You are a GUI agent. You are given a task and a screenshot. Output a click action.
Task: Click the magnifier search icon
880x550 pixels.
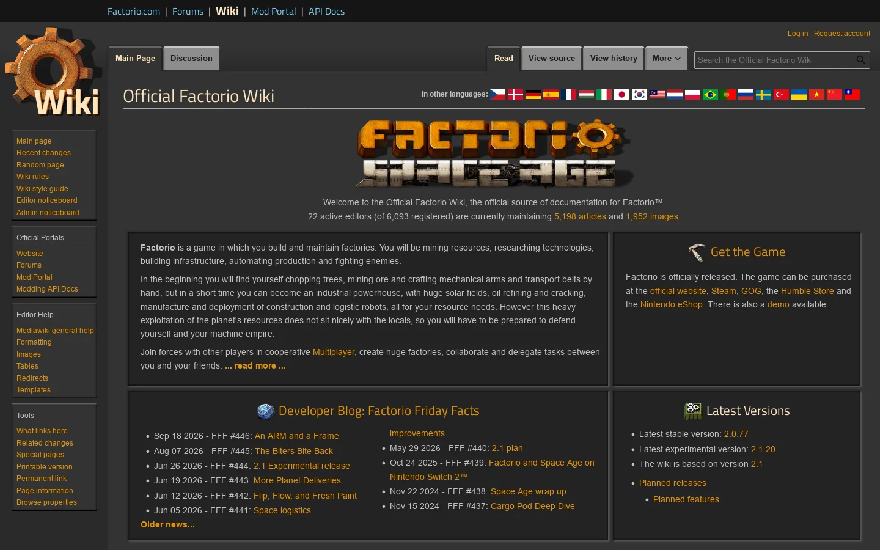861,60
